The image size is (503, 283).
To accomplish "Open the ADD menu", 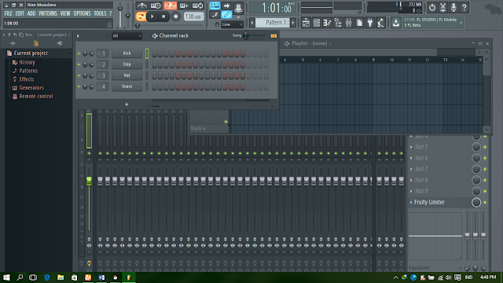I will [31, 13].
